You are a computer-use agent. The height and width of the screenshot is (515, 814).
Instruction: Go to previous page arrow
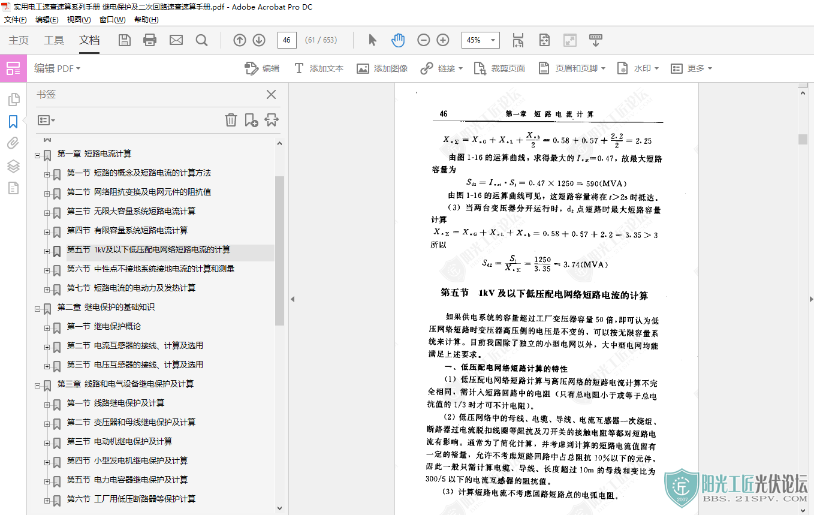[240, 40]
